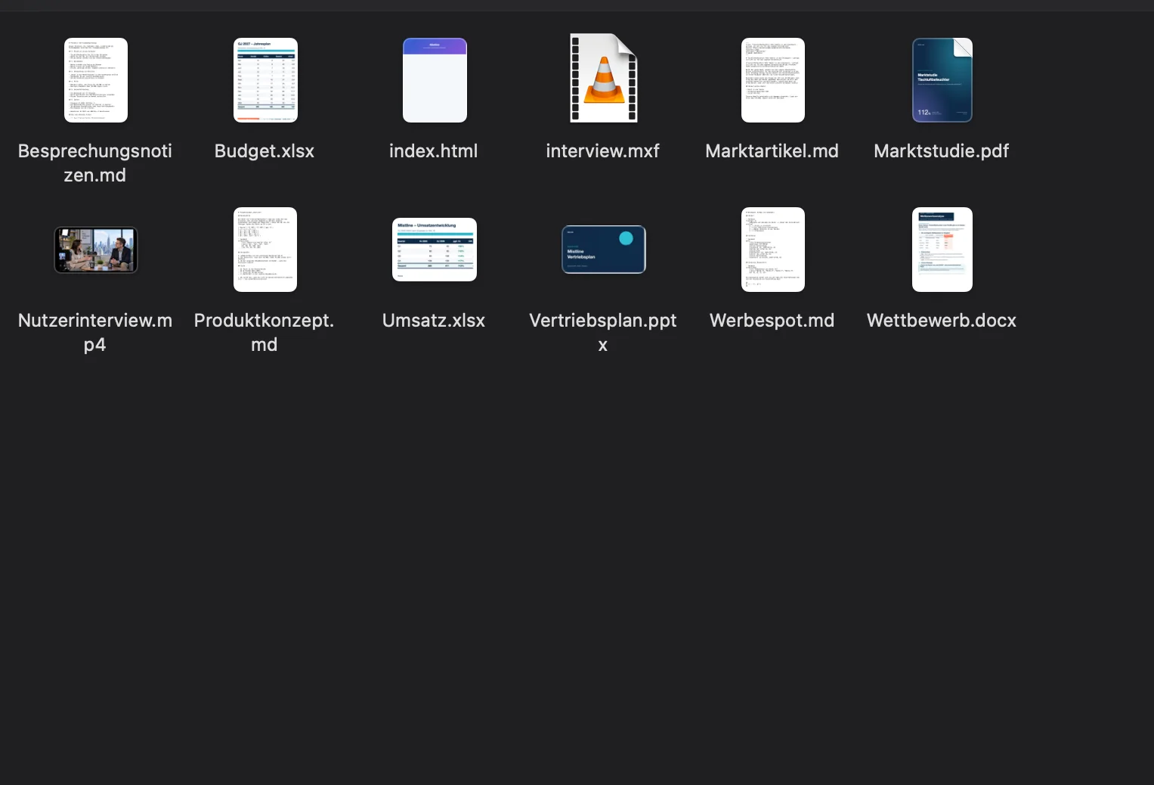Click the file name "Umsatz.xlsx"
Image resolution: width=1154 pixels, height=785 pixels.
coord(434,320)
